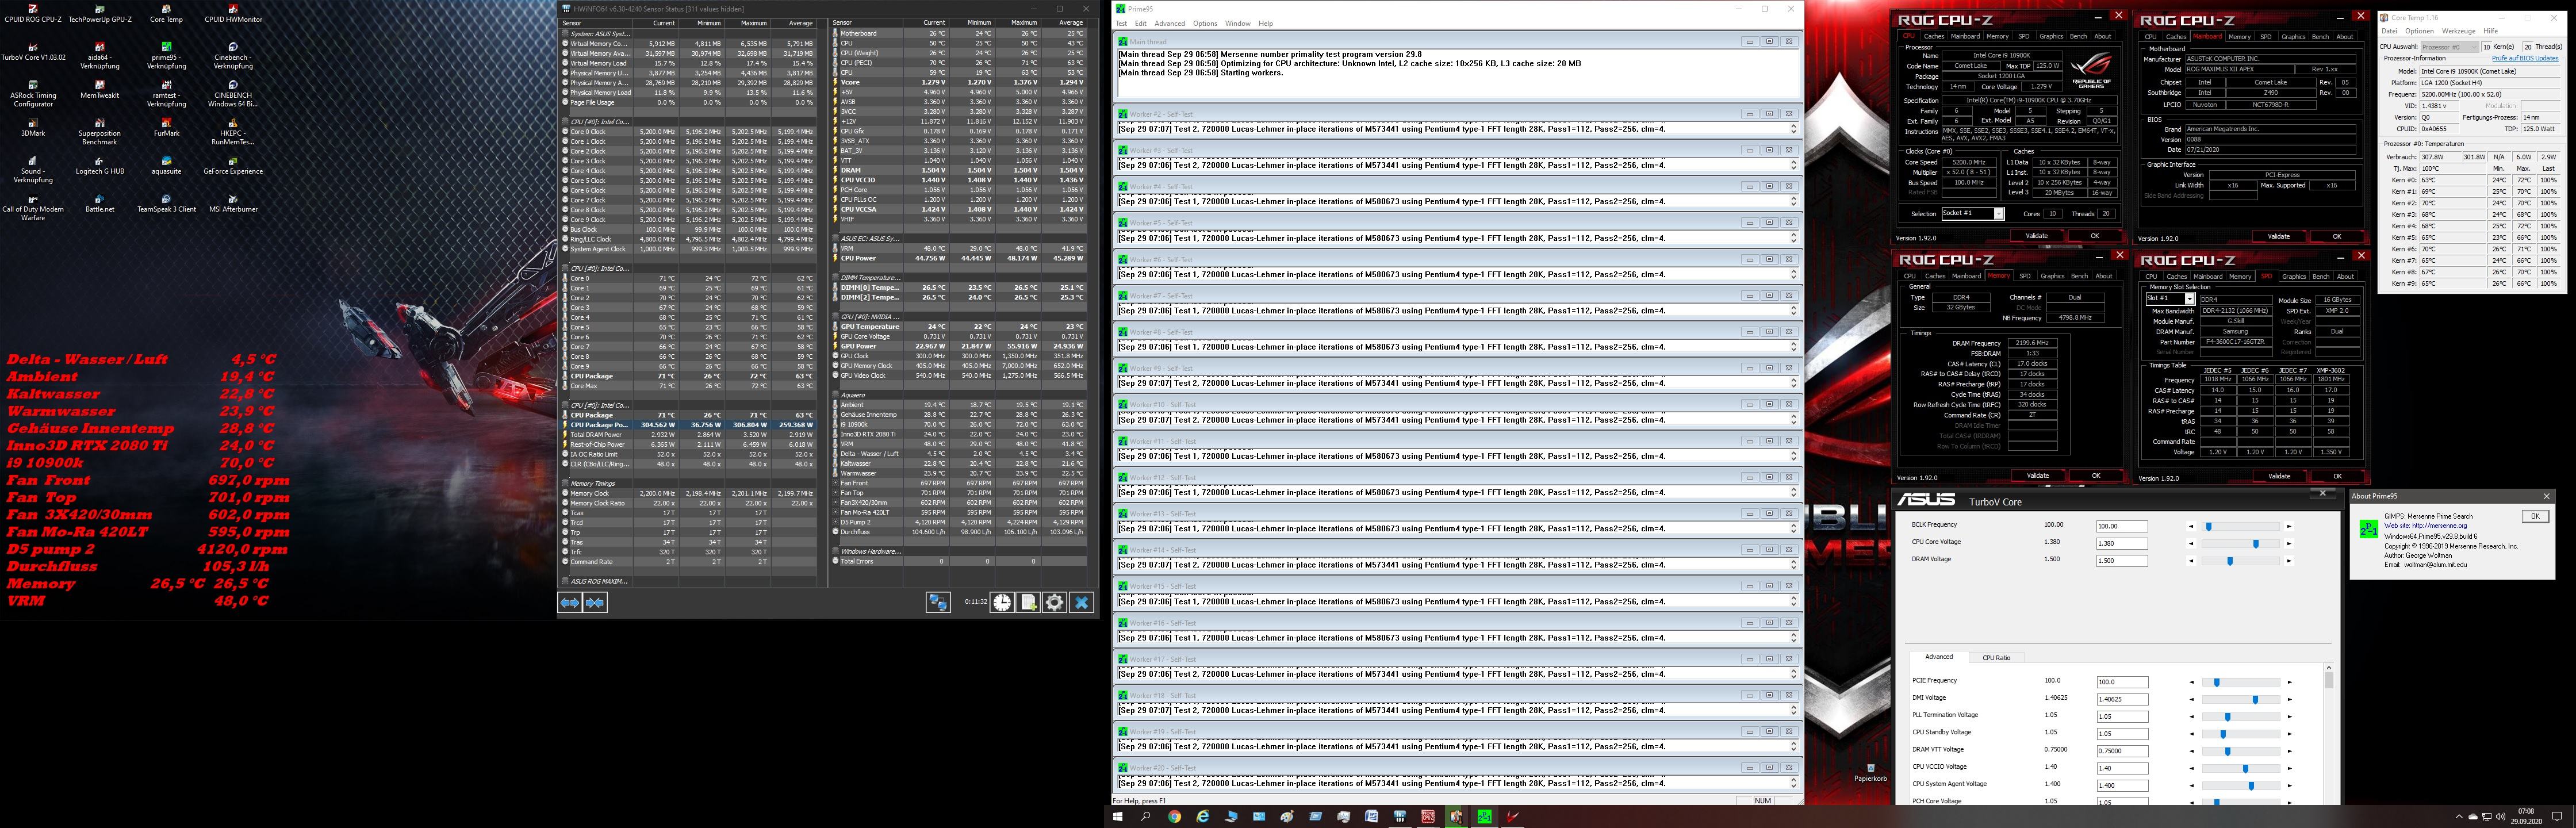Show hidden system tray icons chevron
Viewport: 2576px width, 828px height.
point(2459,817)
